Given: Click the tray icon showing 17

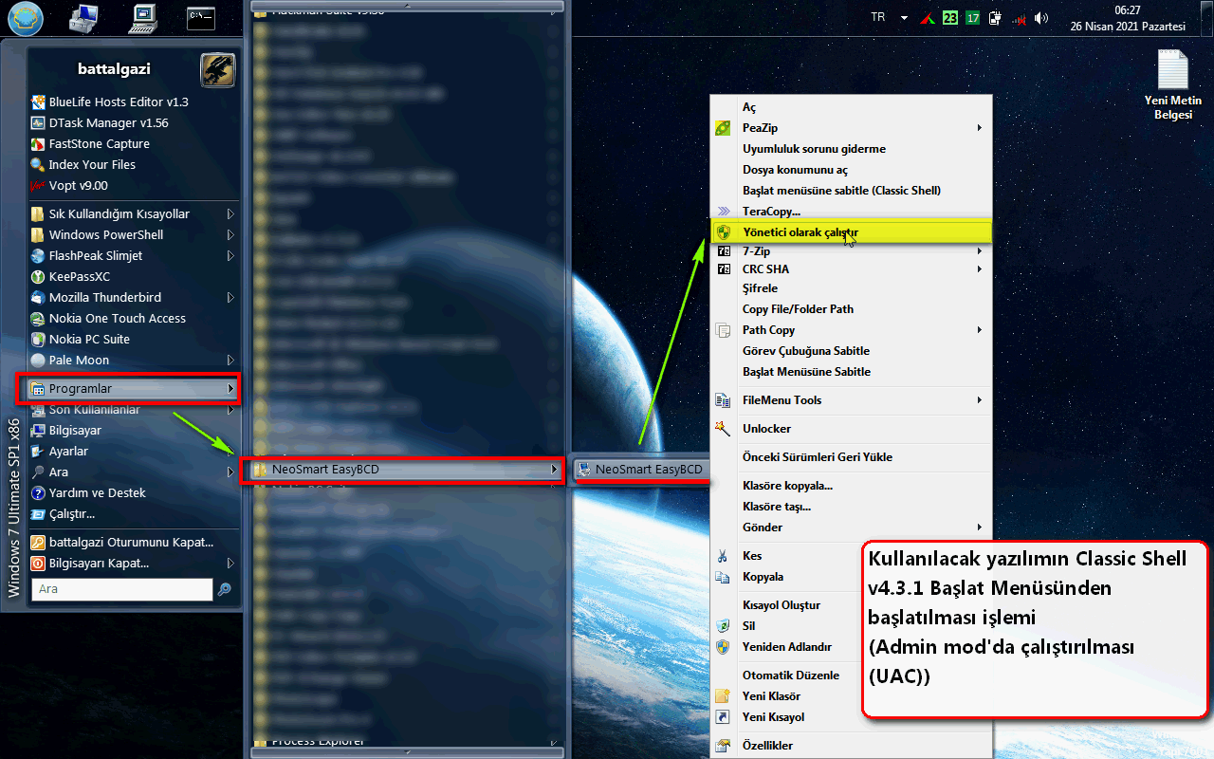Looking at the screenshot, I should point(973,18).
